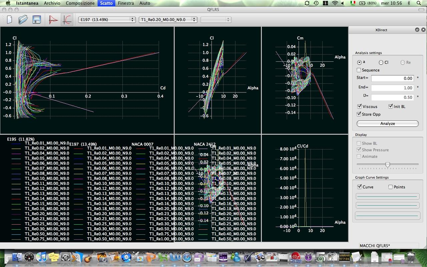The image size is (427, 267).
Task: Open the Safari compass icon in dock
Action: coord(187,257)
